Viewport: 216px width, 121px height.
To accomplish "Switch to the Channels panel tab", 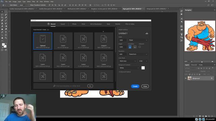I will click(x=194, y=65).
